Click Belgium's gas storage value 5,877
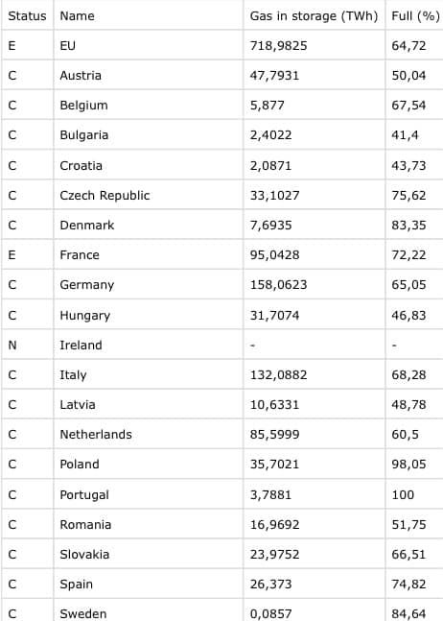Image resolution: width=443 pixels, height=621 pixels. (x=267, y=105)
